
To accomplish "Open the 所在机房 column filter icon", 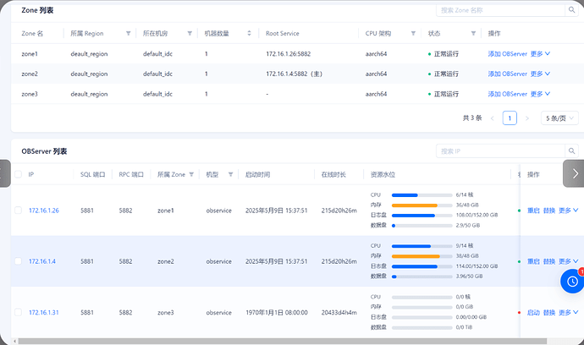I will point(189,33).
